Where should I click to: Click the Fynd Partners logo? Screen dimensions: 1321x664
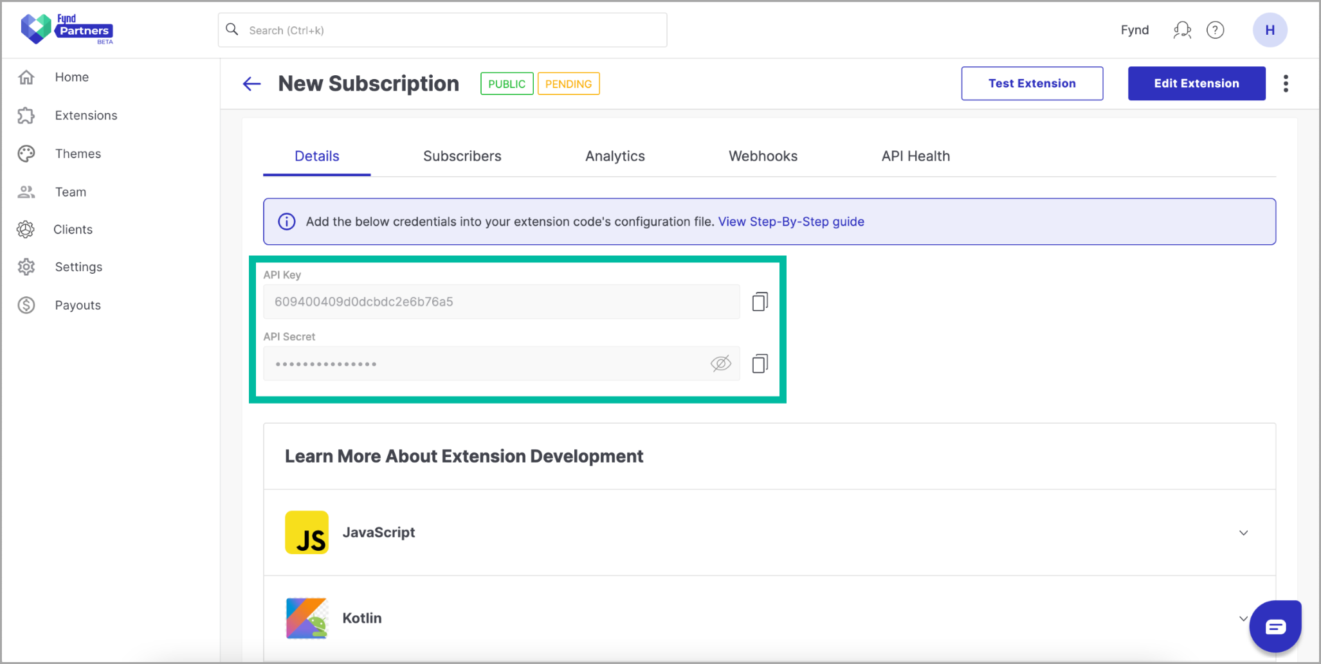pyautogui.click(x=67, y=29)
